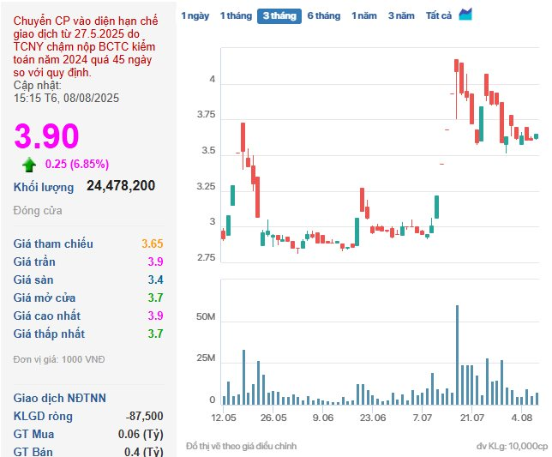Screen dimensions: 552x457
Task: Show the full history with Tất cả
Action: pyautogui.click(x=439, y=16)
